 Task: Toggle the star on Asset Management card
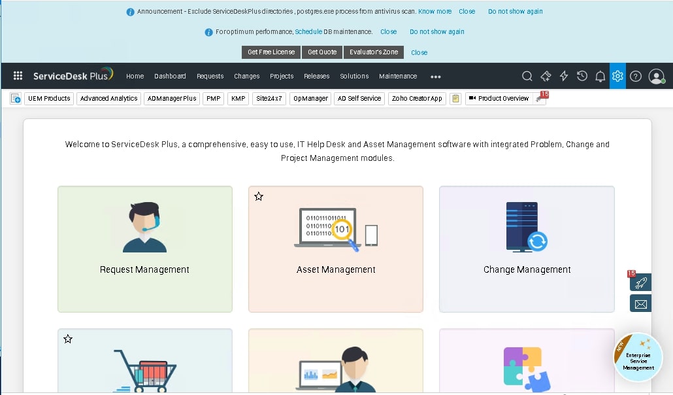tap(258, 196)
